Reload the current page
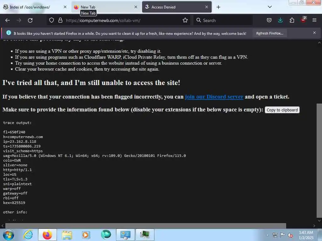322x241 pixels. (30, 20)
